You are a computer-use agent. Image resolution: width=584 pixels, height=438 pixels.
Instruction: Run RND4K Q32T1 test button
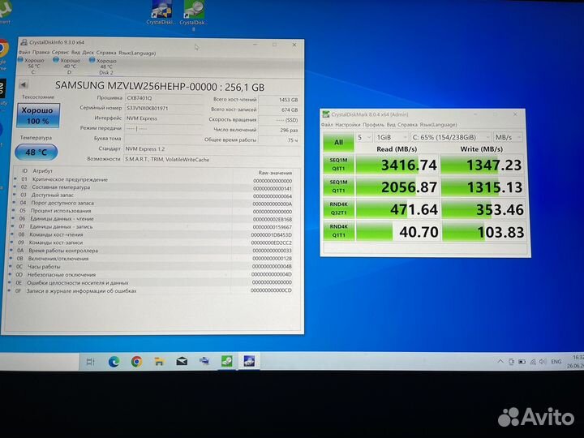pyautogui.click(x=338, y=208)
